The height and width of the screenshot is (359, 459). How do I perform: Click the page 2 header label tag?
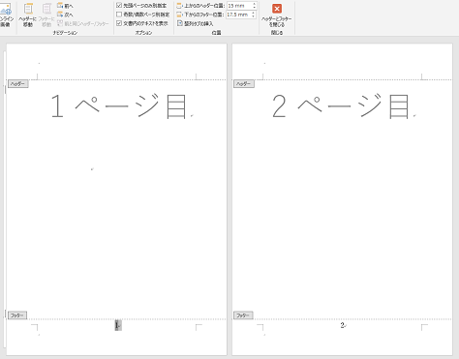point(244,84)
